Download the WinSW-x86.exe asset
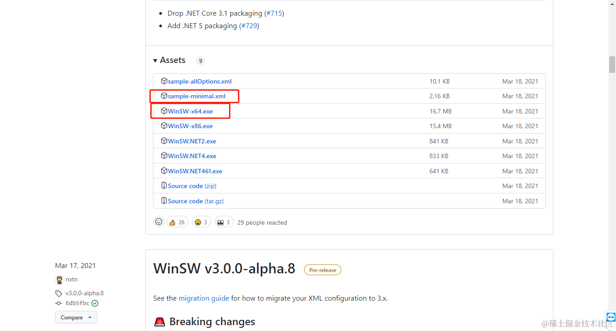This screenshot has height=331, width=616. (190, 126)
